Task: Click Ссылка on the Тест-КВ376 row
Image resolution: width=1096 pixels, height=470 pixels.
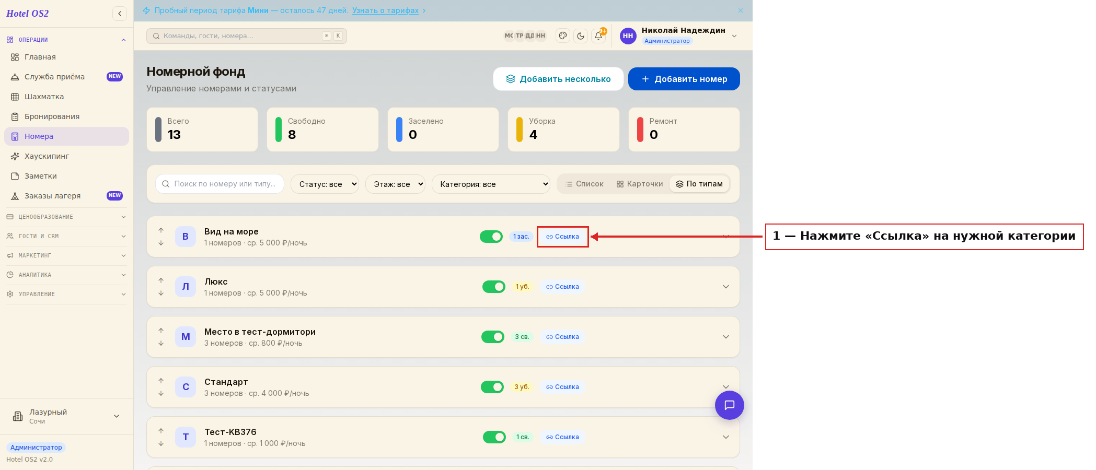Action: (562, 437)
